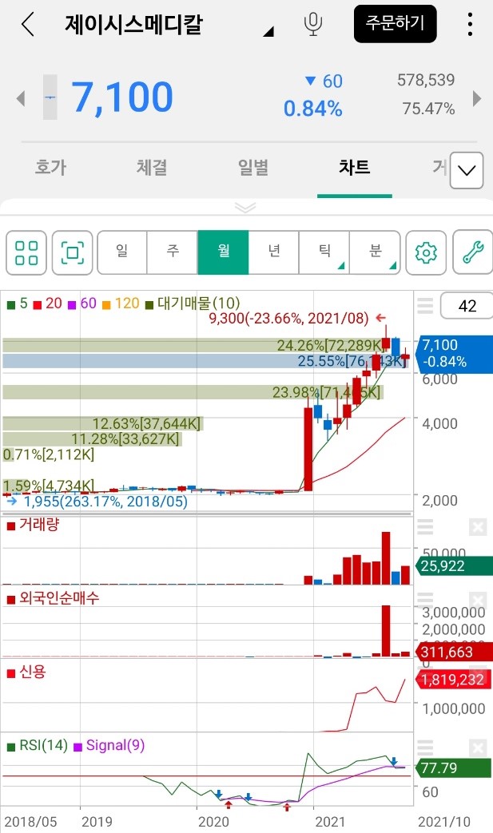Tap the 120-period moving average legend
Image resolution: width=493 pixels, height=833 pixels.
tap(121, 303)
